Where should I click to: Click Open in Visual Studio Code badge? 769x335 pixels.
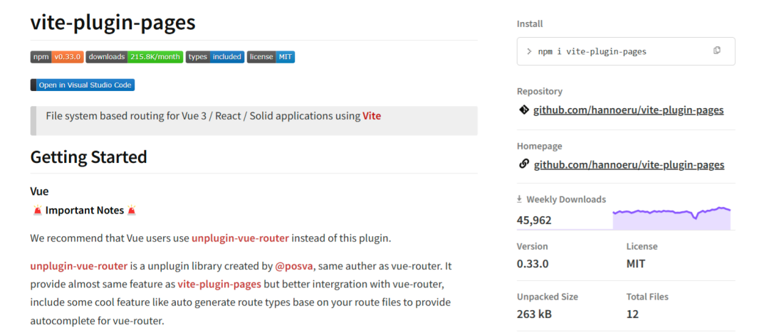click(83, 85)
